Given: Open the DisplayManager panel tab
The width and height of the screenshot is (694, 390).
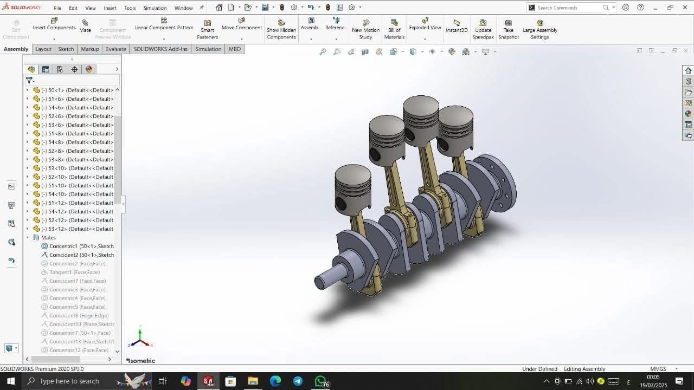Looking at the screenshot, I should click(89, 69).
